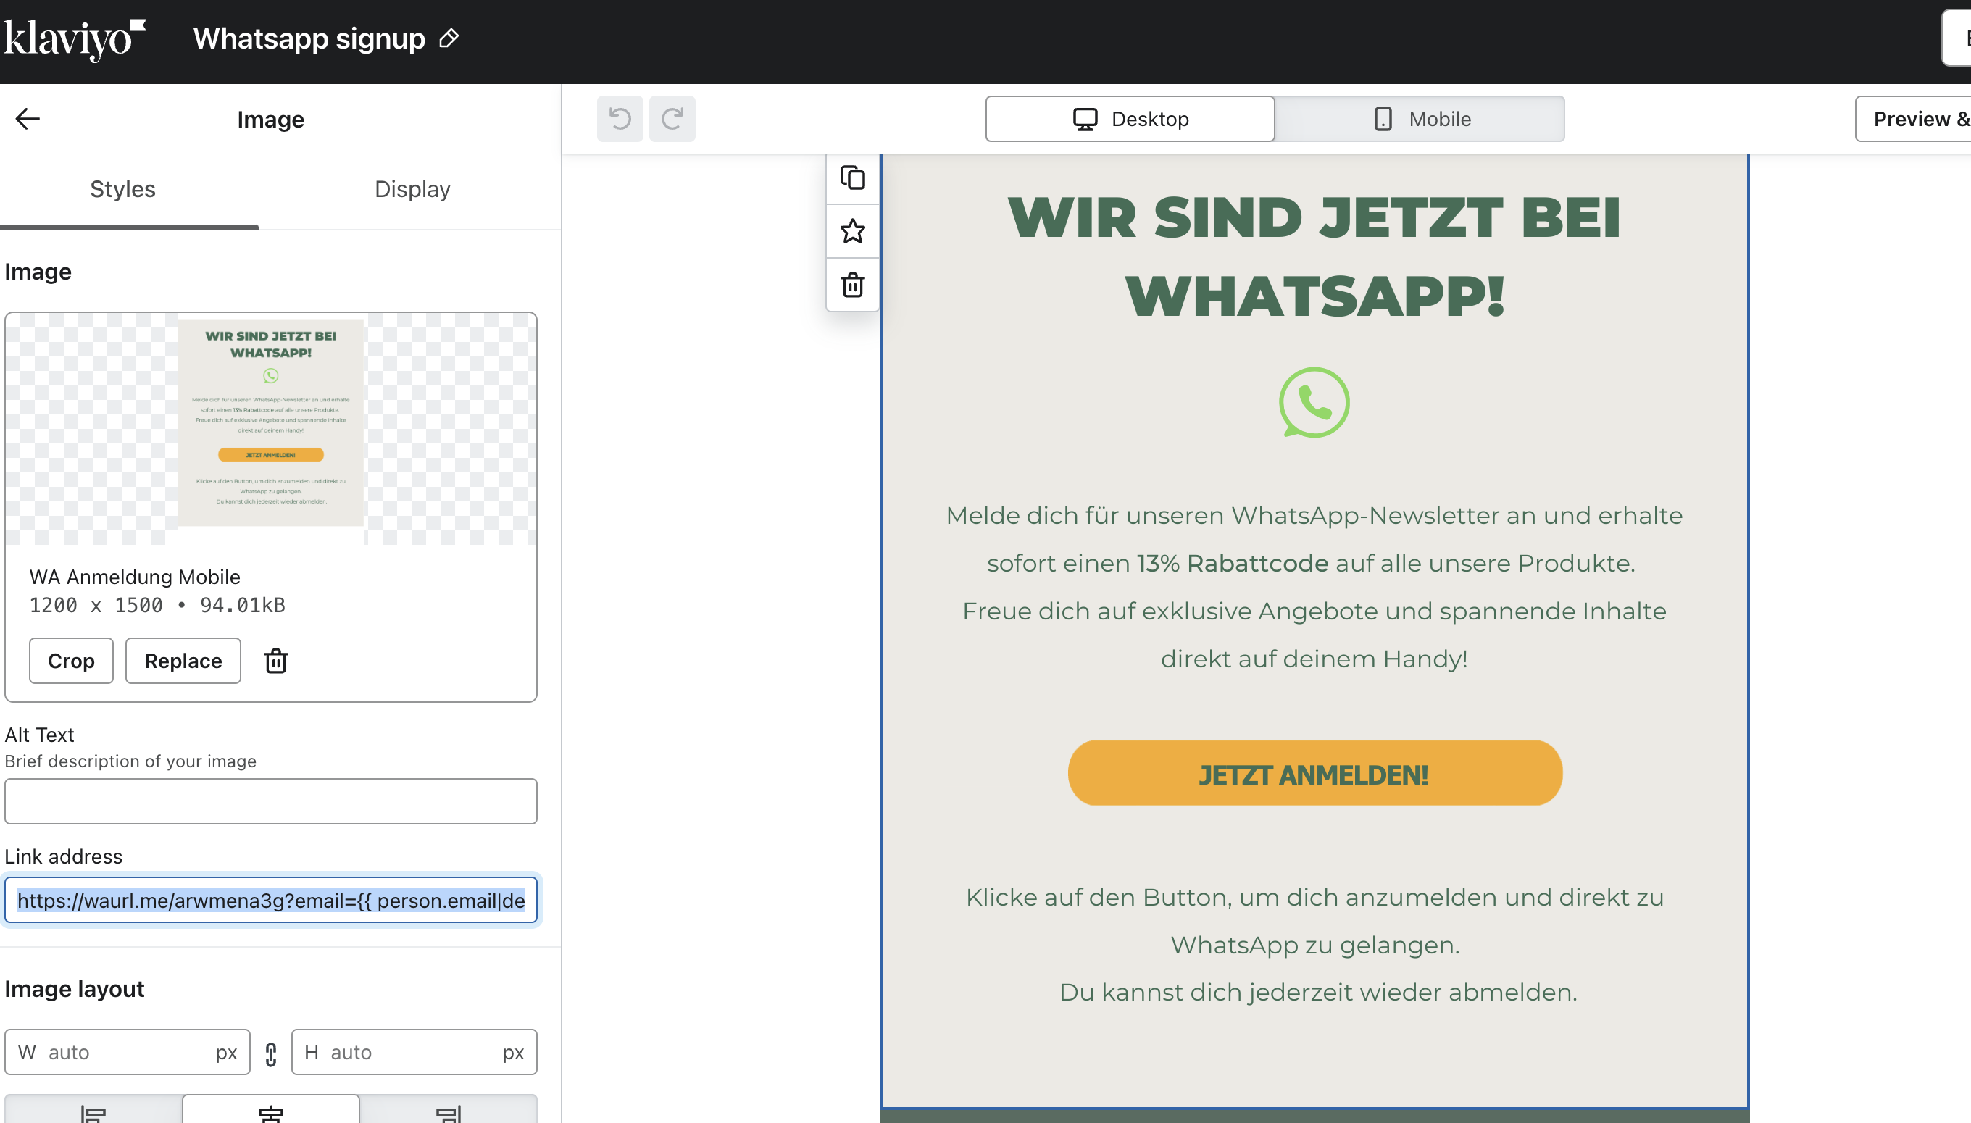This screenshot has width=1971, height=1123.
Task: Remove uploaded image via trash icon
Action: coord(275,661)
